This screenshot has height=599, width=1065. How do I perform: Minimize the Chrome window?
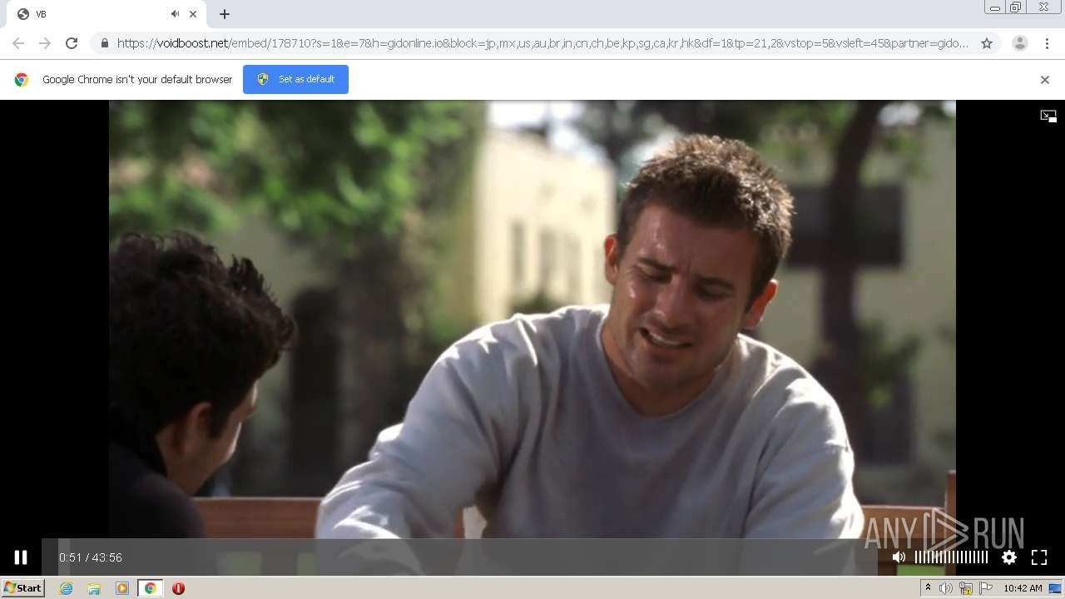pyautogui.click(x=994, y=7)
